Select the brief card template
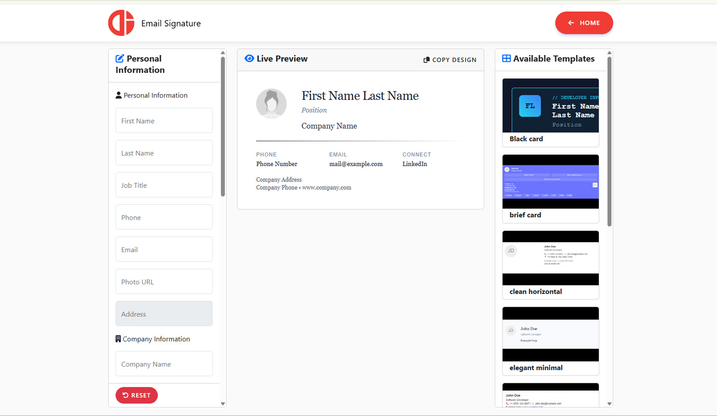 [550, 188]
